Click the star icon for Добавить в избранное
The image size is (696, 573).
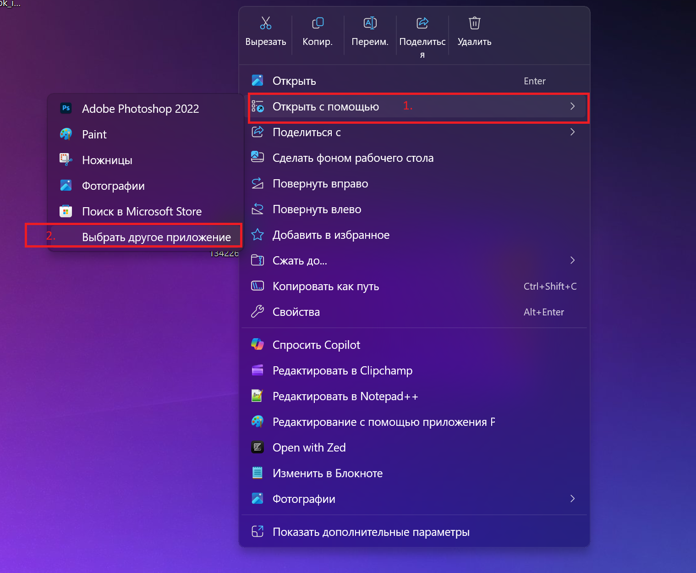point(258,235)
